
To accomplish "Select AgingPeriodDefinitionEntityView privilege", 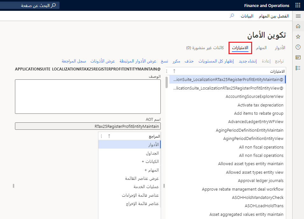I will tap(227, 139).
